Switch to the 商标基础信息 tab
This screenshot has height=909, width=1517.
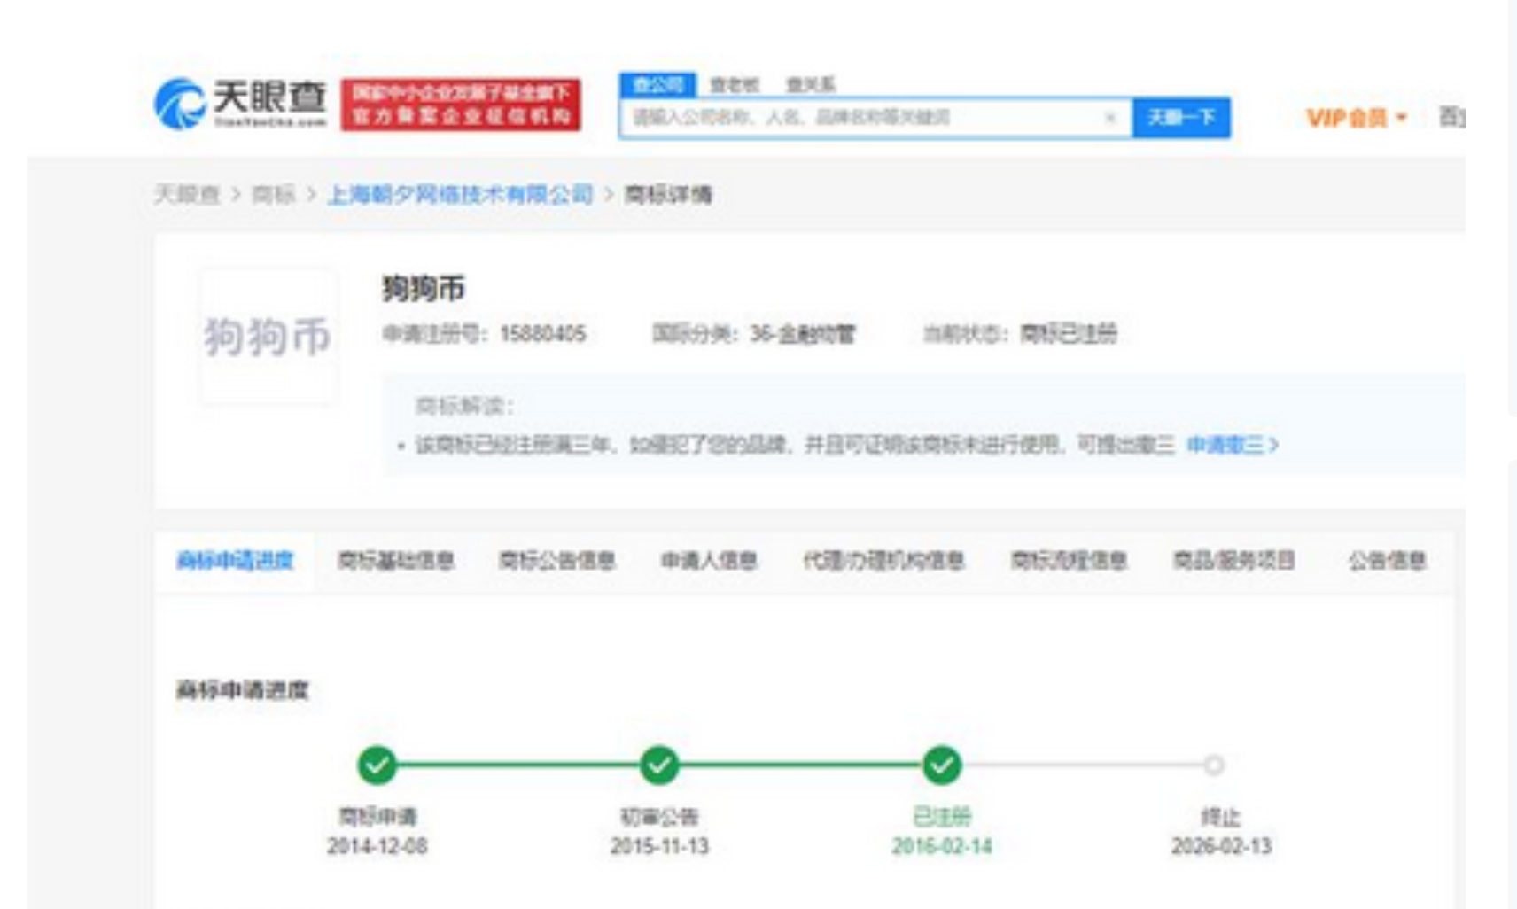tap(396, 560)
